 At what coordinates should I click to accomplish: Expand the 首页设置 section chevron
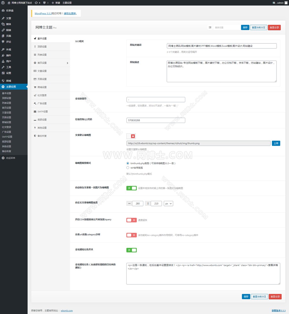pos(67,63)
